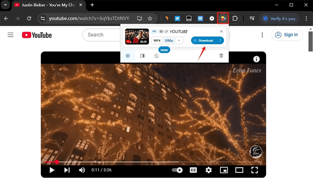The image size is (313, 178).
Task: Install app / cast screen icon in address bar
Action: [140, 18]
